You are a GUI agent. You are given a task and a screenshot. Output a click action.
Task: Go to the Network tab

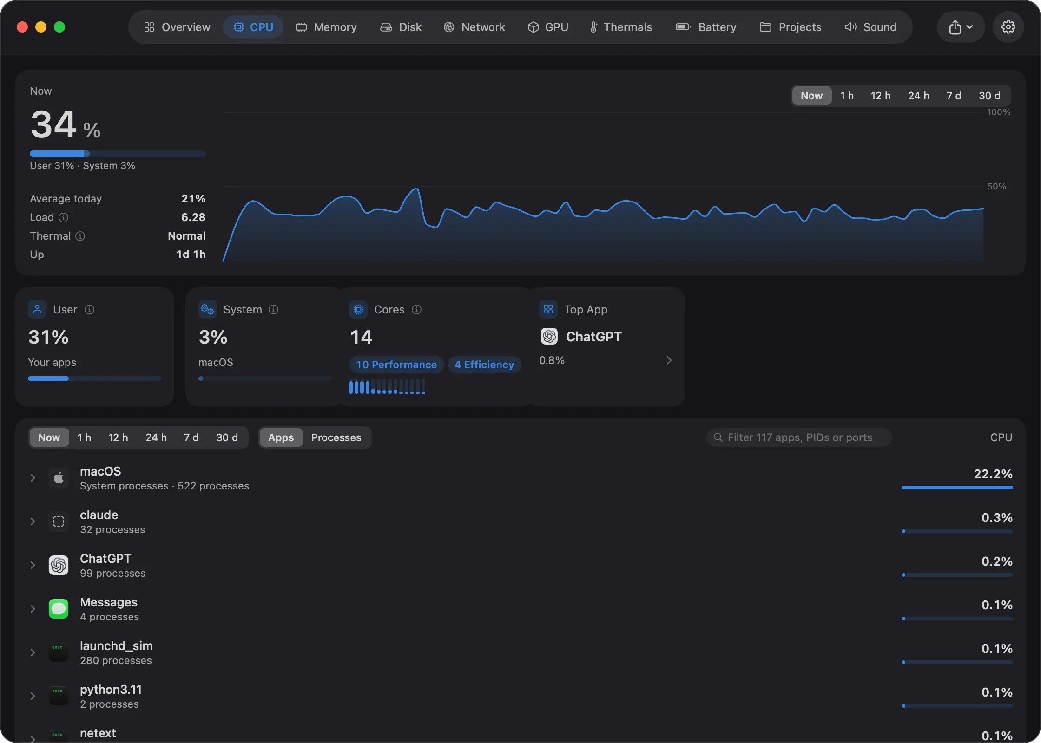(x=474, y=27)
